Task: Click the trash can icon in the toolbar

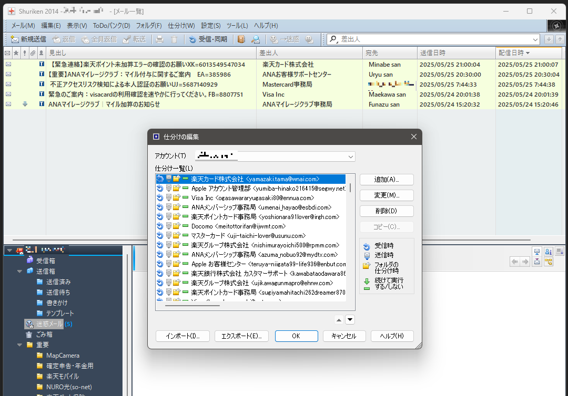Action: click(x=174, y=39)
